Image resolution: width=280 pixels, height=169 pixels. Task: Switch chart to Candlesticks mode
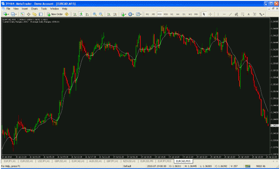pyautogui.click(x=81, y=14)
